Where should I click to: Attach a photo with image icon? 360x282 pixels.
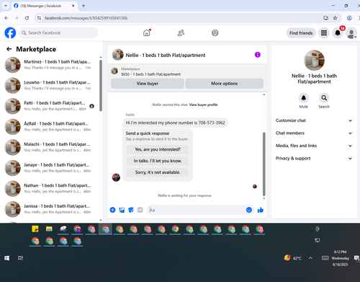[x=122, y=210]
